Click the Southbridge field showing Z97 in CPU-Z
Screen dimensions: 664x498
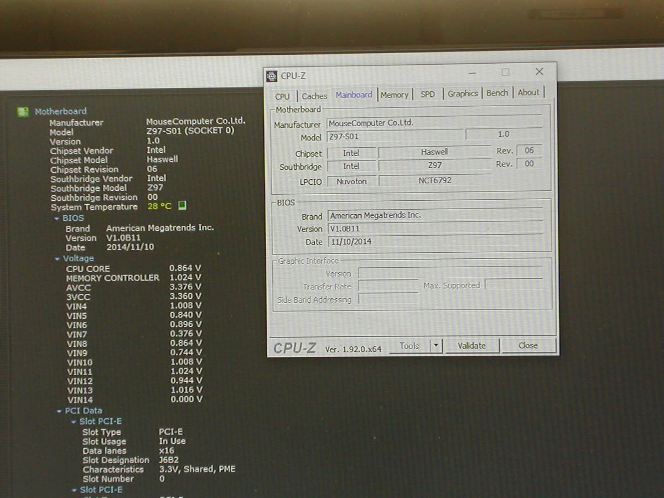coord(435,165)
